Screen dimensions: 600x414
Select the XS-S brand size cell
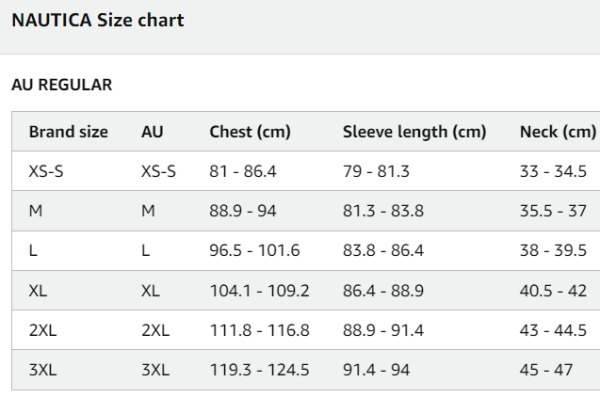[46, 171]
